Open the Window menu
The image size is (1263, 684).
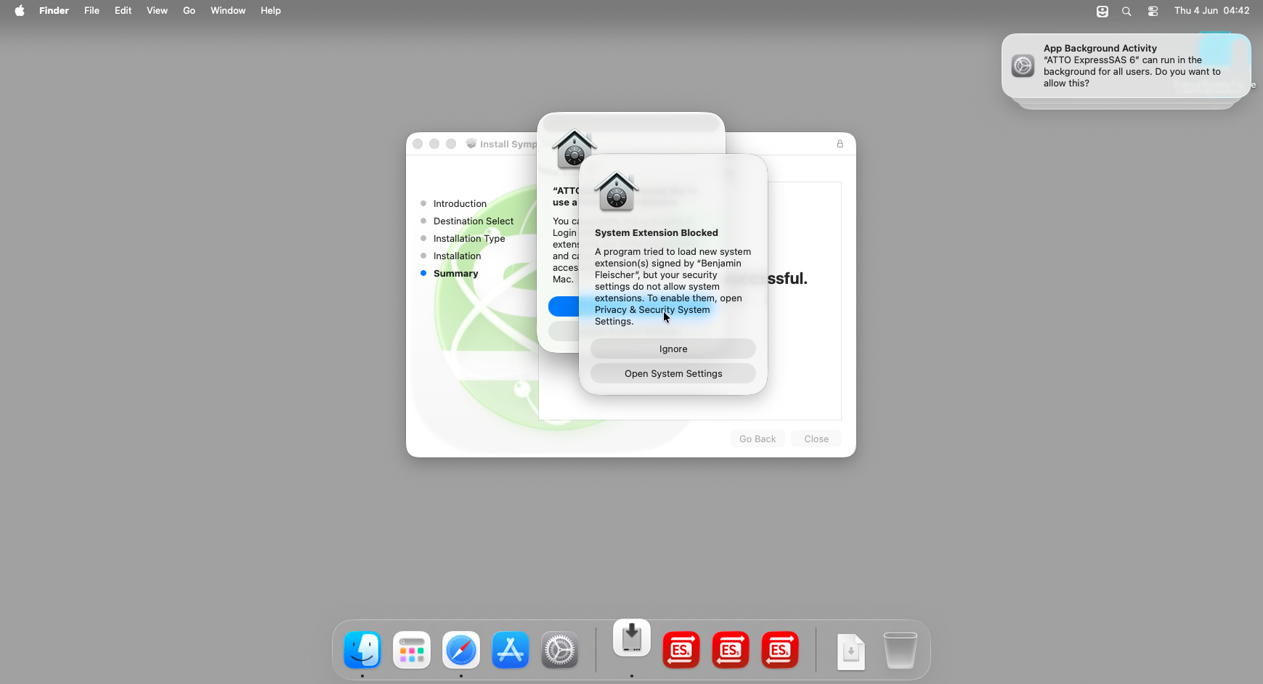pos(228,10)
